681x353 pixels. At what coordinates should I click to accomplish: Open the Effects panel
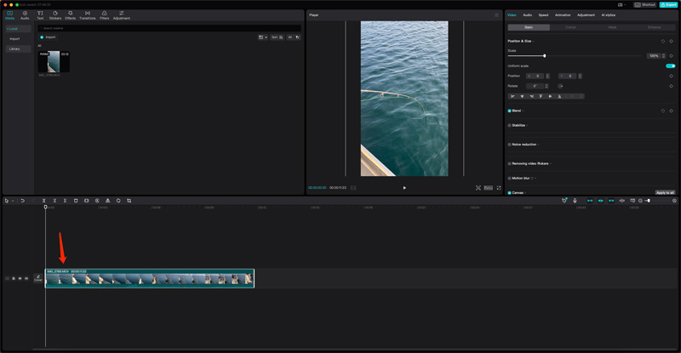point(71,14)
